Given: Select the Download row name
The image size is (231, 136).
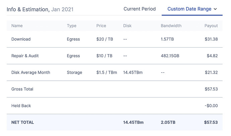Looking at the screenshot, I should (21, 39).
